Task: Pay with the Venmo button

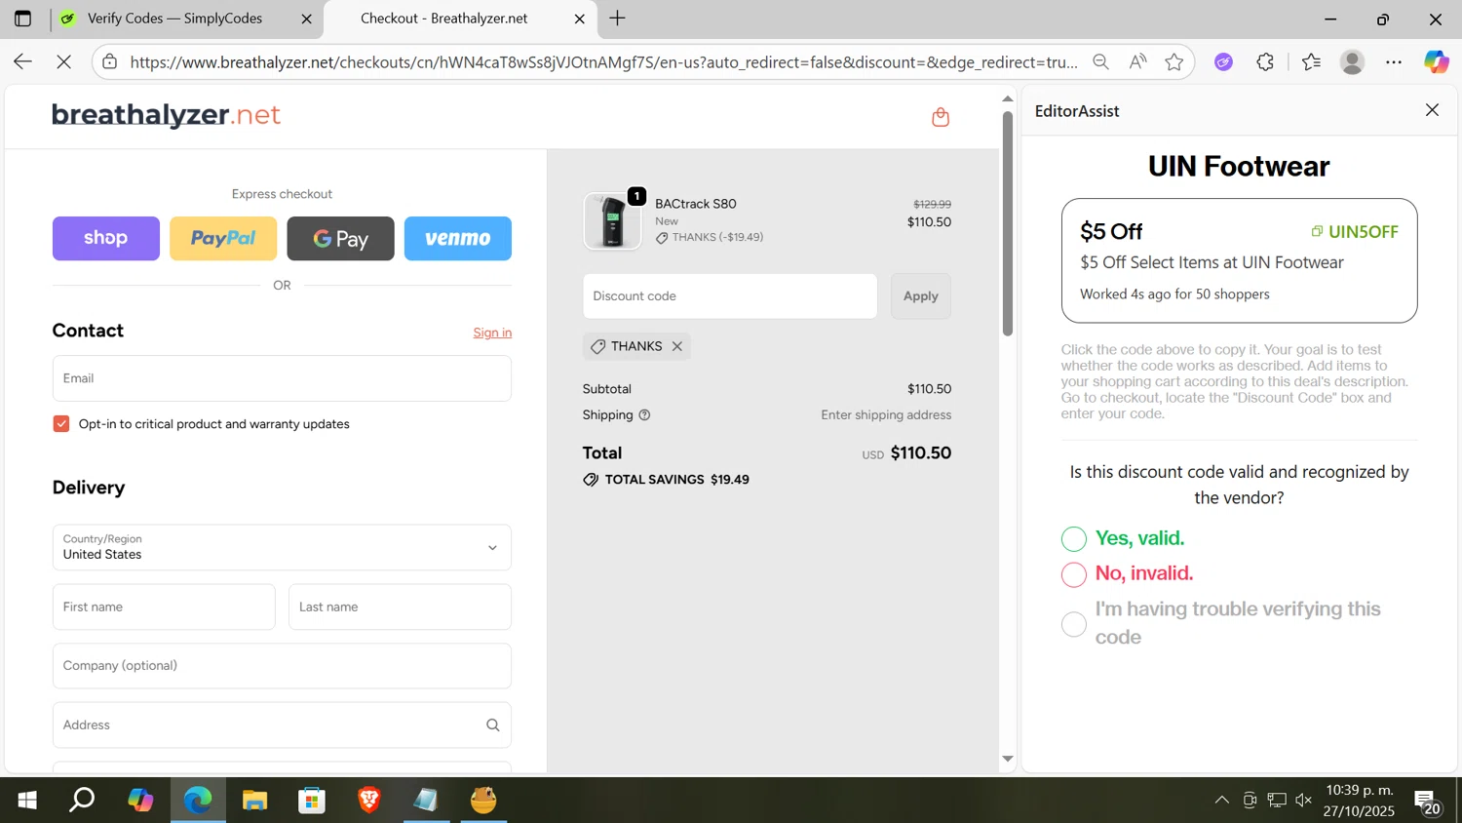Action: (x=458, y=238)
